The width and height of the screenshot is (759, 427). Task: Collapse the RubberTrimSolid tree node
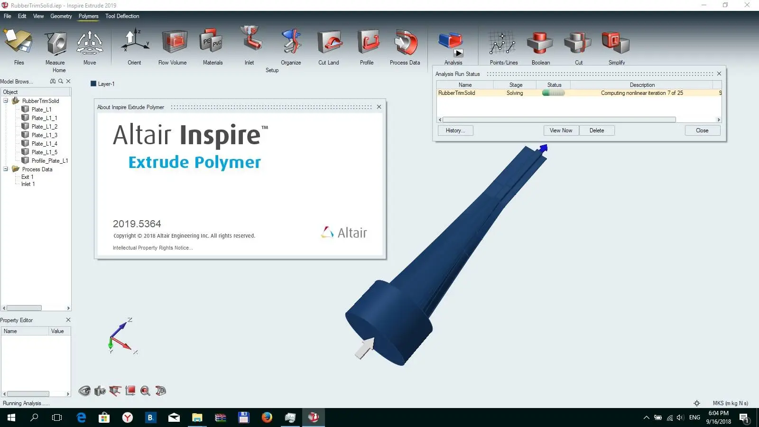(6, 101)
